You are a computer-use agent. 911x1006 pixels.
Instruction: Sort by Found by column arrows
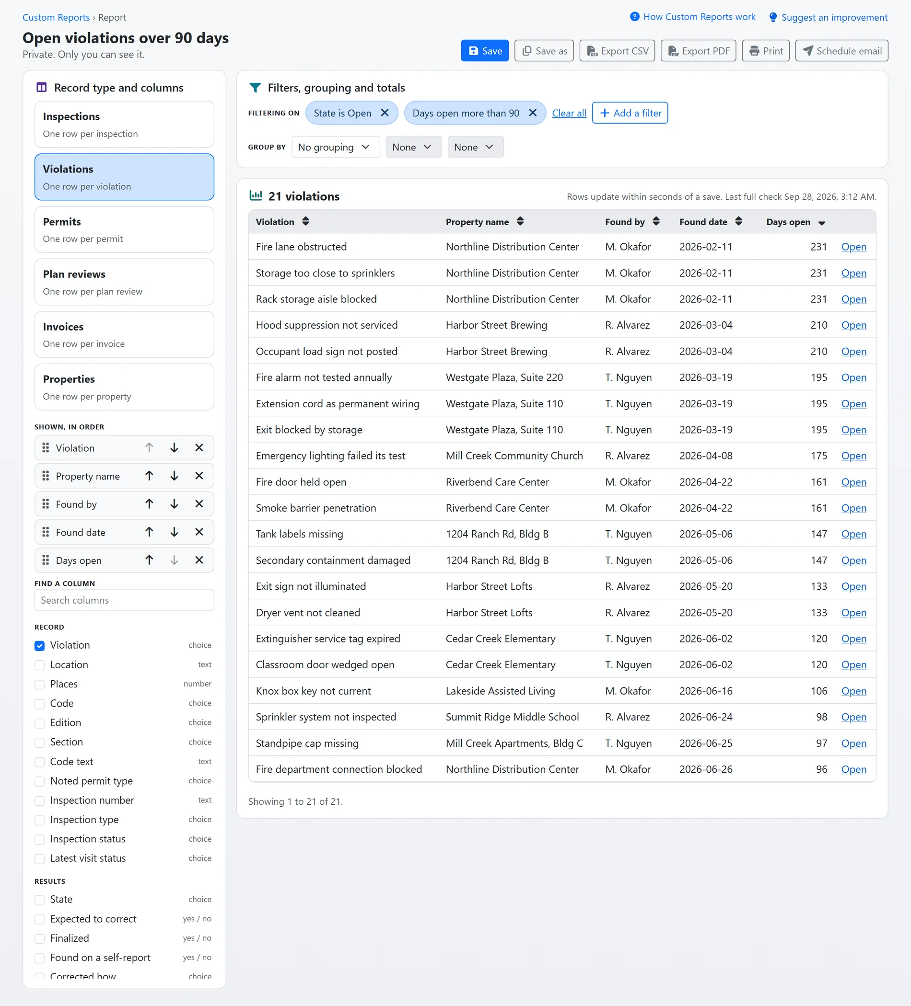click(x=656, y=221)
